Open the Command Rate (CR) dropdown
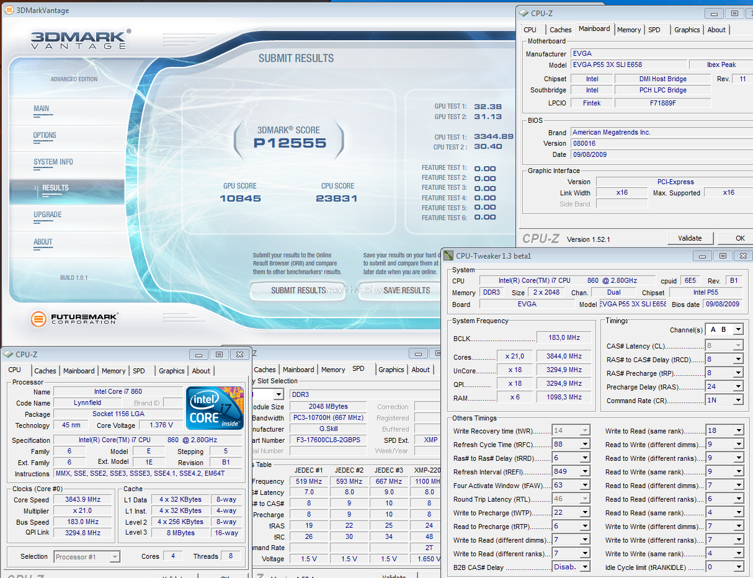Image resolution: width=753 pixels, height=578 pixels. tap(738, 400)
